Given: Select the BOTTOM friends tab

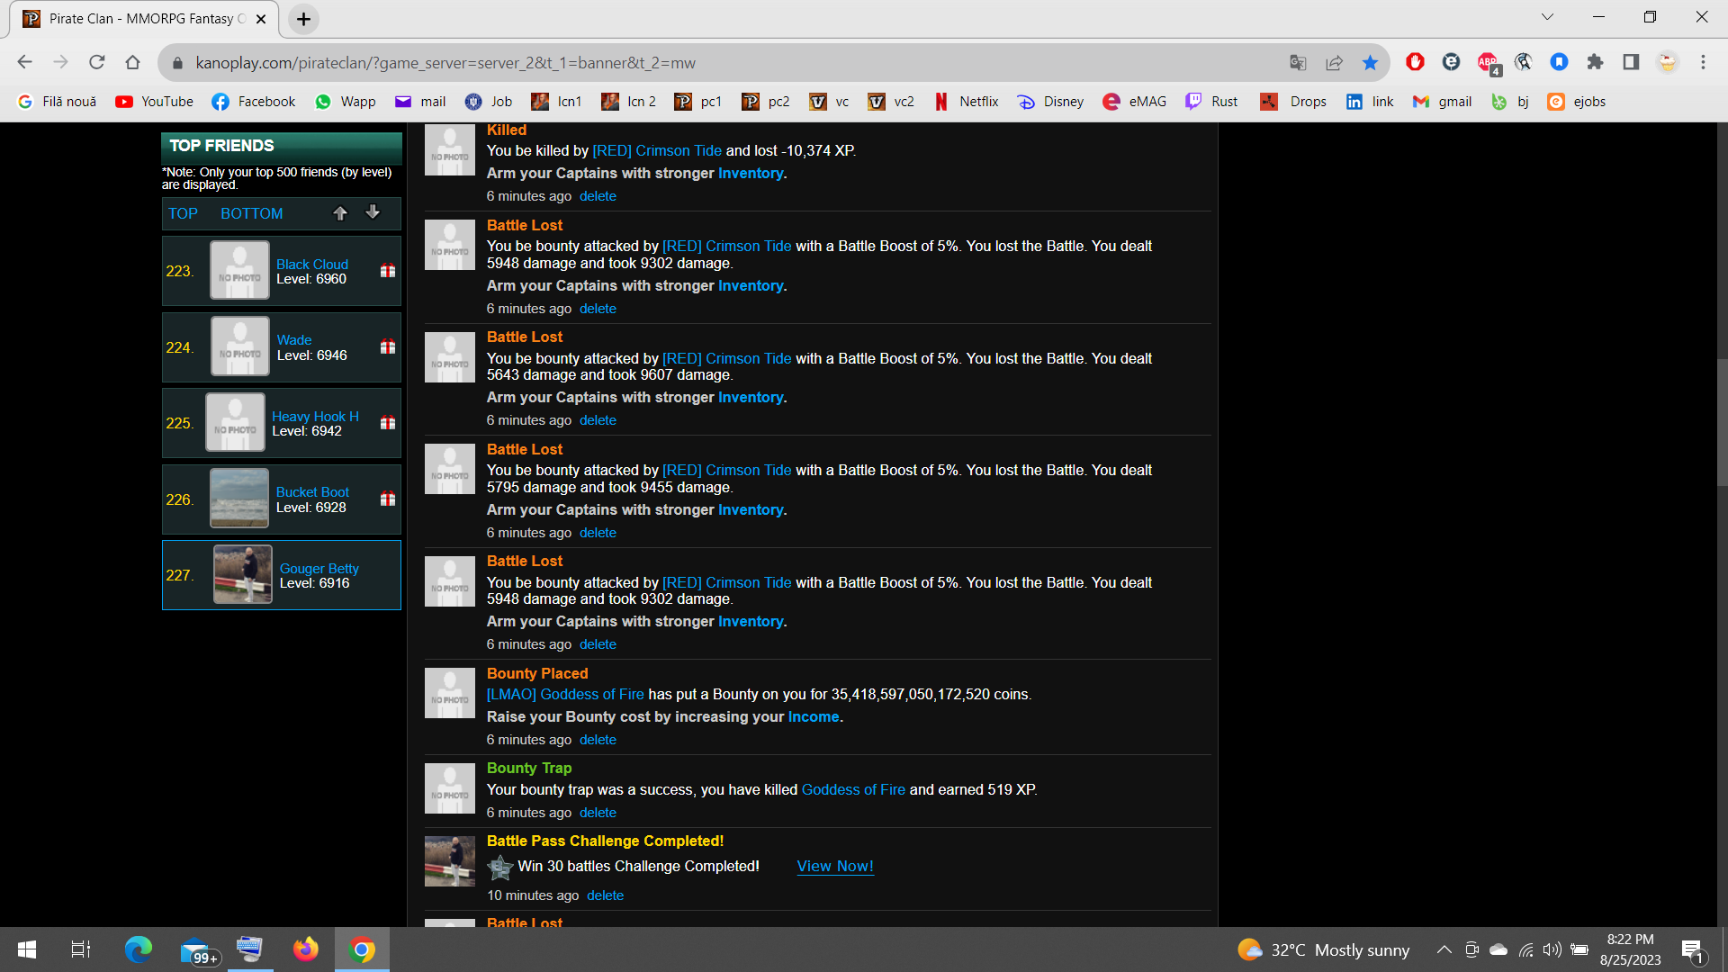Looking at the screenshot, I should [251, 213].
